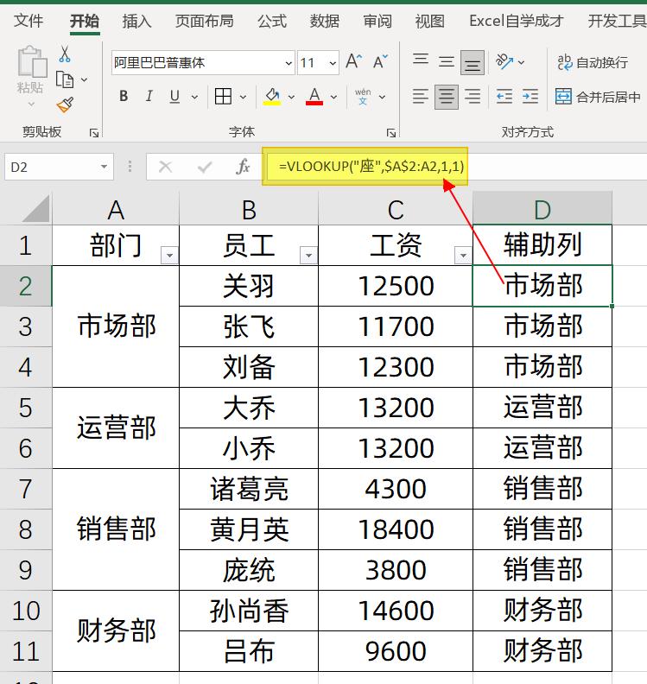Select cell containing 诸葛亮
Screen dimensions: 647x684
click(249, 489)
